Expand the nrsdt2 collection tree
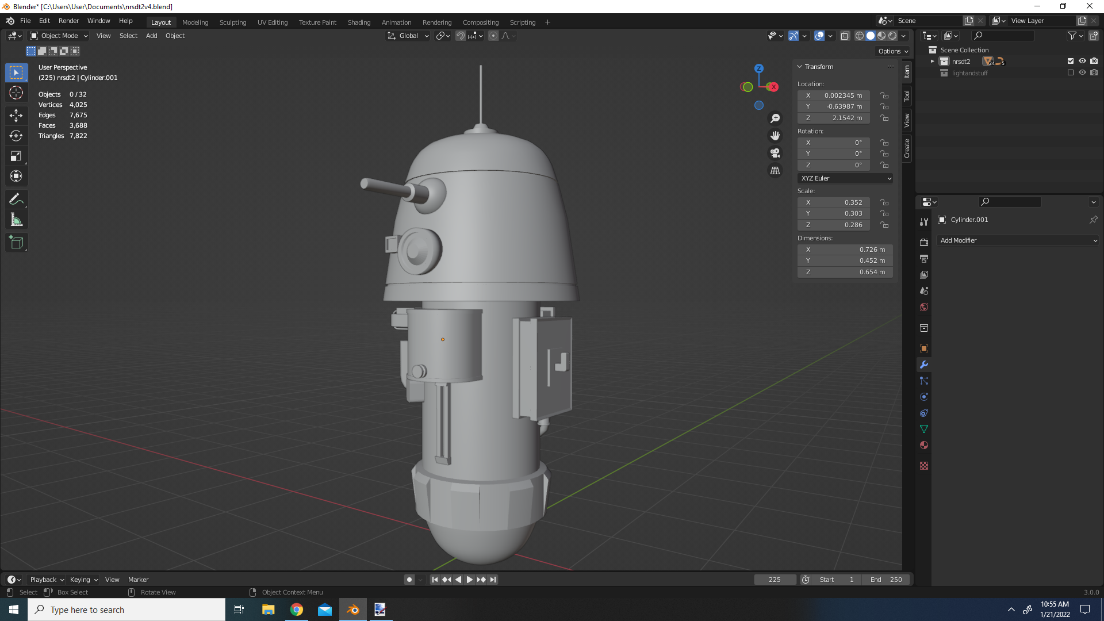The height and width of the screenshot is (621, 1104). tap(933, 61)
